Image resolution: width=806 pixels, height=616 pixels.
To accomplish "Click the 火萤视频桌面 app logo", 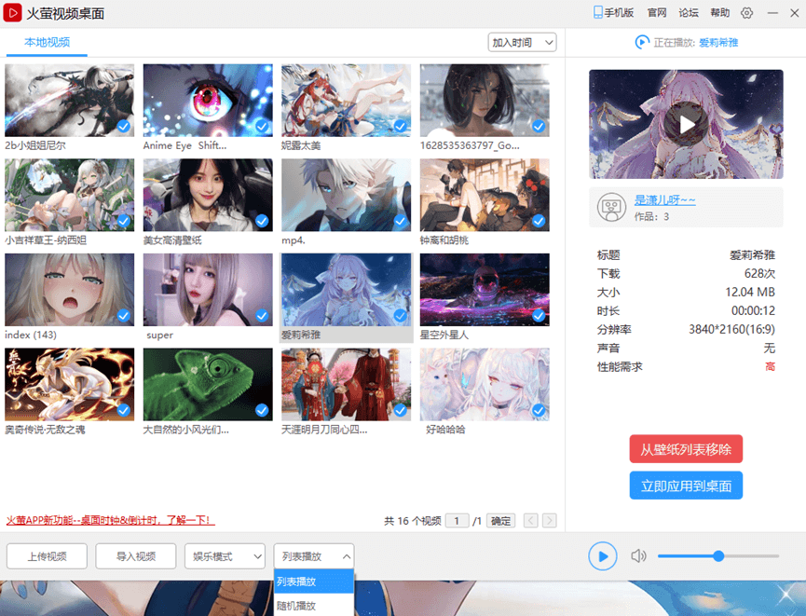I will pos(13,13).
